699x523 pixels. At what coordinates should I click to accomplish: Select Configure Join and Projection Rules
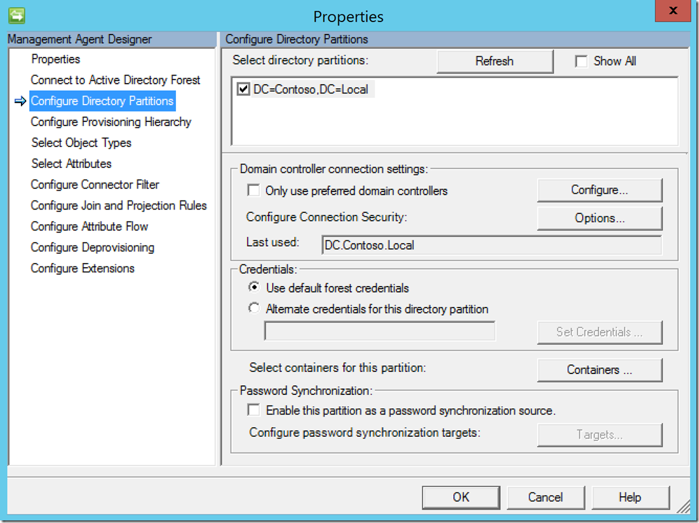pos(118,206)
